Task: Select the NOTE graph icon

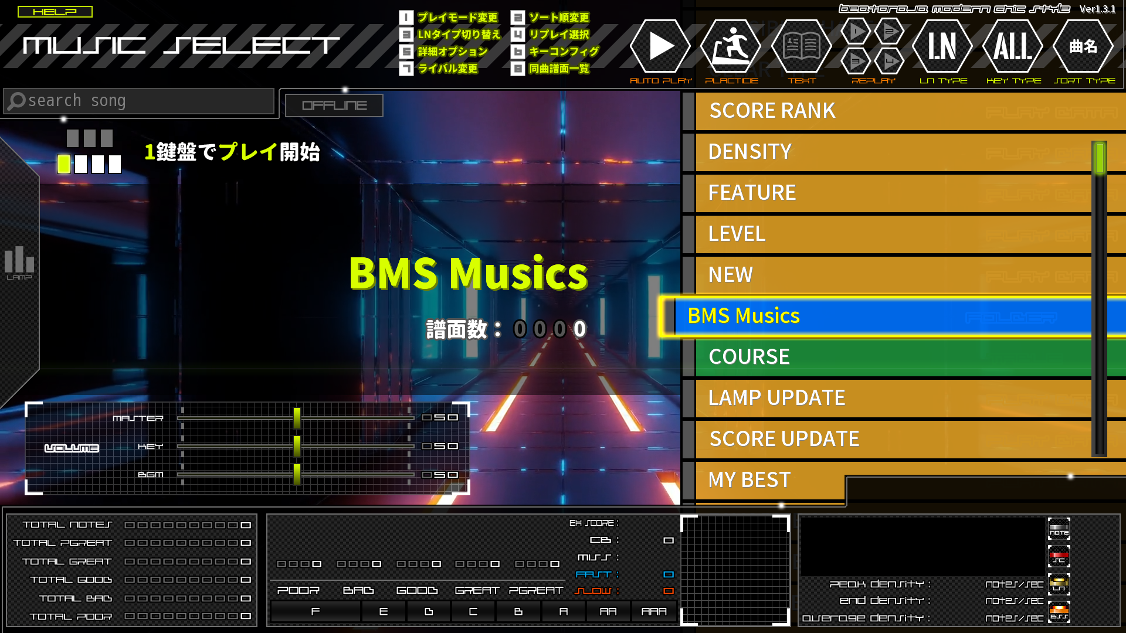Action: point(1059,529)
